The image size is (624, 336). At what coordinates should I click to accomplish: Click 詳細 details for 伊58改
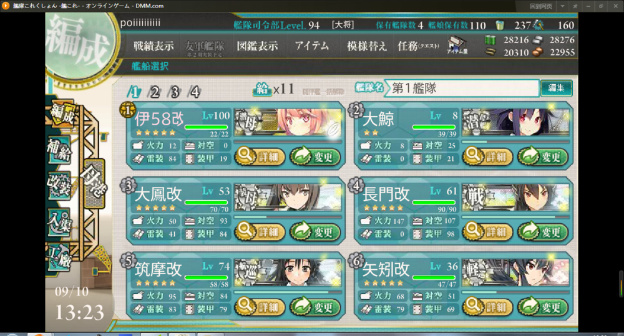(260, 156)
